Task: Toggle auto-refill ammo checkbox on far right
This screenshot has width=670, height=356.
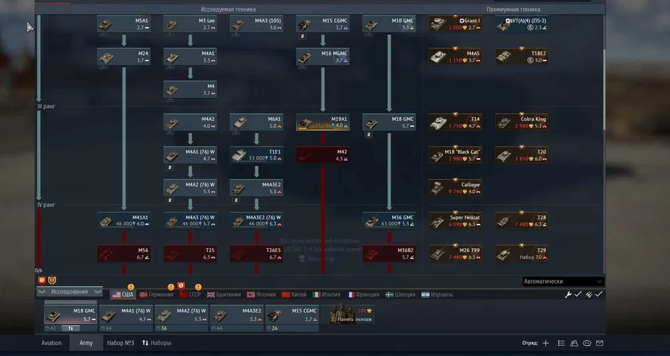Action: point(598,294)
